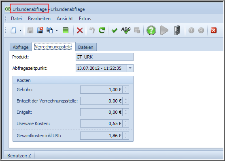Viewport: 225px width, 161px height.
Task: Open the Extras menu
Action: pos(85,19)
